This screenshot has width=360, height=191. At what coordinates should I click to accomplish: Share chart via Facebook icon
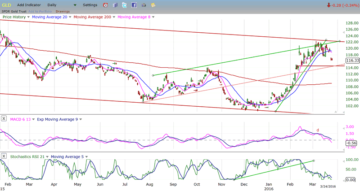(x=134, y=5)
